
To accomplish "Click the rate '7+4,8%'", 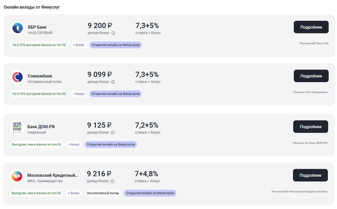I will [146, 174].
